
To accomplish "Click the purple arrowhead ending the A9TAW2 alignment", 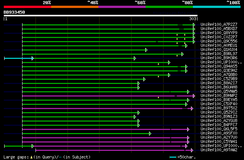I will tap(192, 150).
